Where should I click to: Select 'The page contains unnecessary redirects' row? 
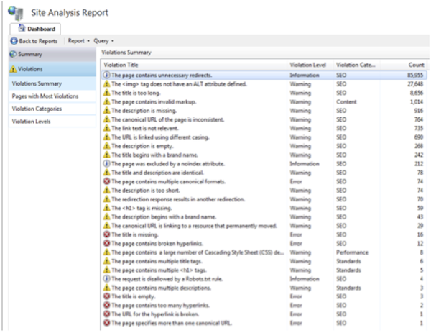coord(264,75)
